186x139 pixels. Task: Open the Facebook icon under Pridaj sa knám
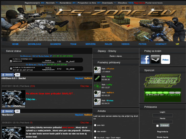(145, 59)
